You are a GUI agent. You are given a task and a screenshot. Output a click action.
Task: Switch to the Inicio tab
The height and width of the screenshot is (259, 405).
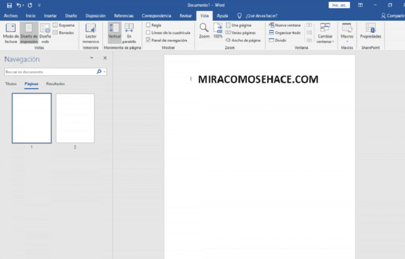[x=31, y=16]
